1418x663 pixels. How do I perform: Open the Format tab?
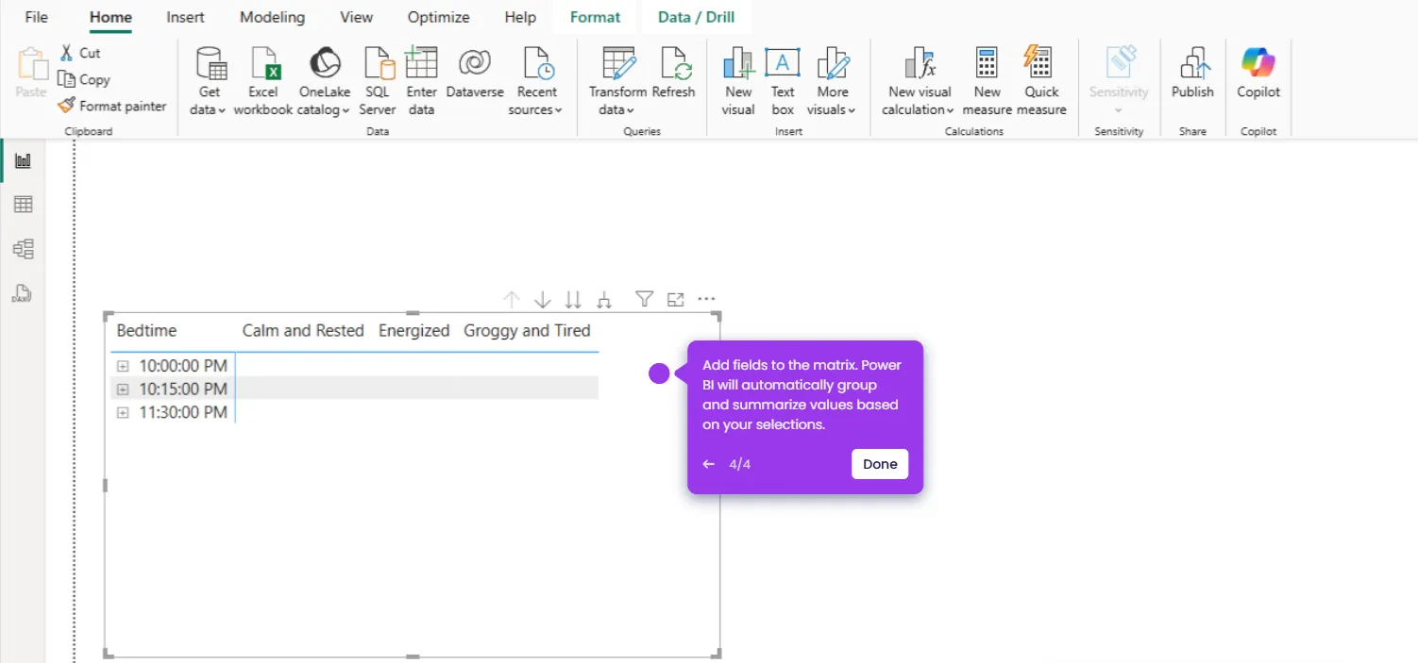(x=595, y=17)
